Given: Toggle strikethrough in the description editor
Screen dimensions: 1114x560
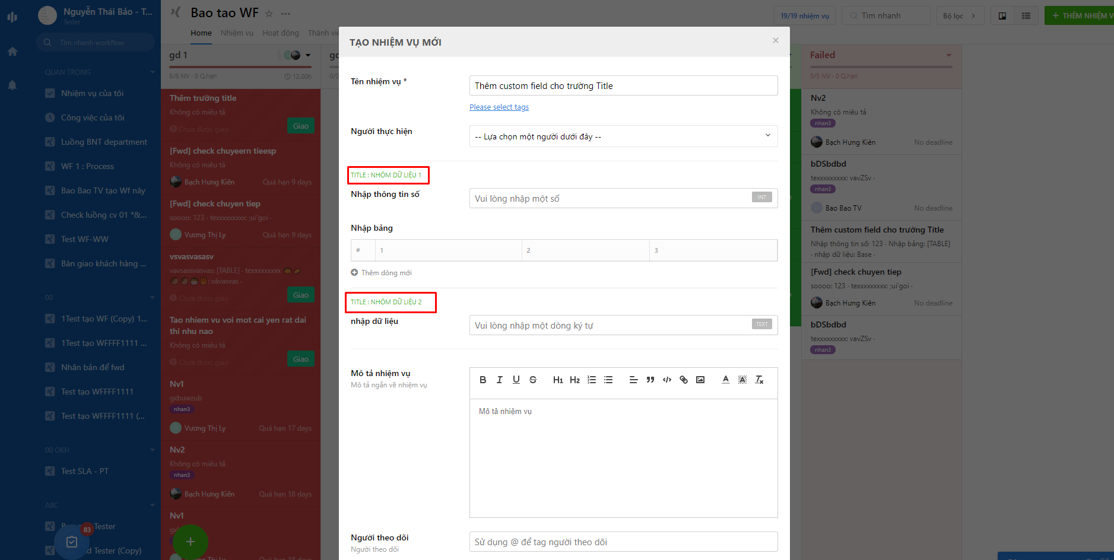Looking at the screenshot, I should click(x=533, y=380).
